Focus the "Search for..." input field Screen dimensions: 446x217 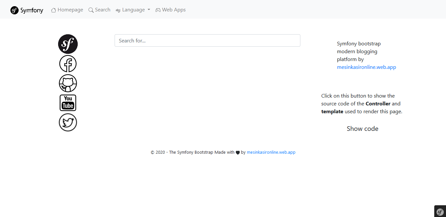coord(207,40)
